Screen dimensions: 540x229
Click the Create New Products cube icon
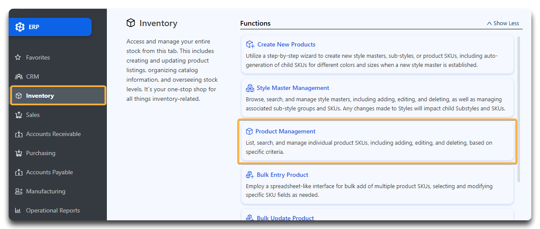point(250,44)
